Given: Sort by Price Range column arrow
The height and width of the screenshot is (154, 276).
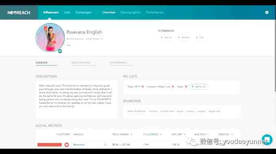Looking at the screenshot, I should click(x=131, y=135).
